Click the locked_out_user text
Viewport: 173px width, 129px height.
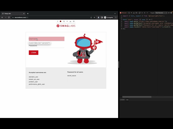click(x=34, y=79)
